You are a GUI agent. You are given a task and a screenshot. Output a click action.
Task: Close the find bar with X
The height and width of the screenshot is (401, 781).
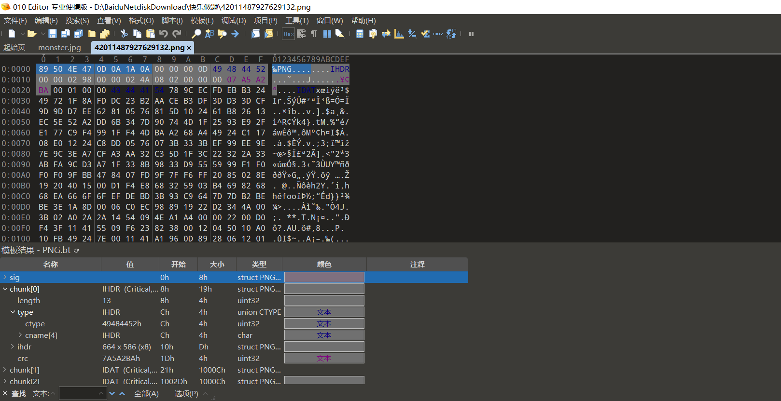coord(5,394)
